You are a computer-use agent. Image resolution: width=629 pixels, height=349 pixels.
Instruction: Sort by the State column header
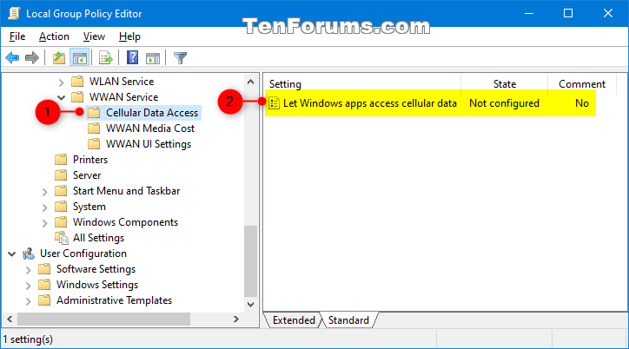(x=504, y=83)
